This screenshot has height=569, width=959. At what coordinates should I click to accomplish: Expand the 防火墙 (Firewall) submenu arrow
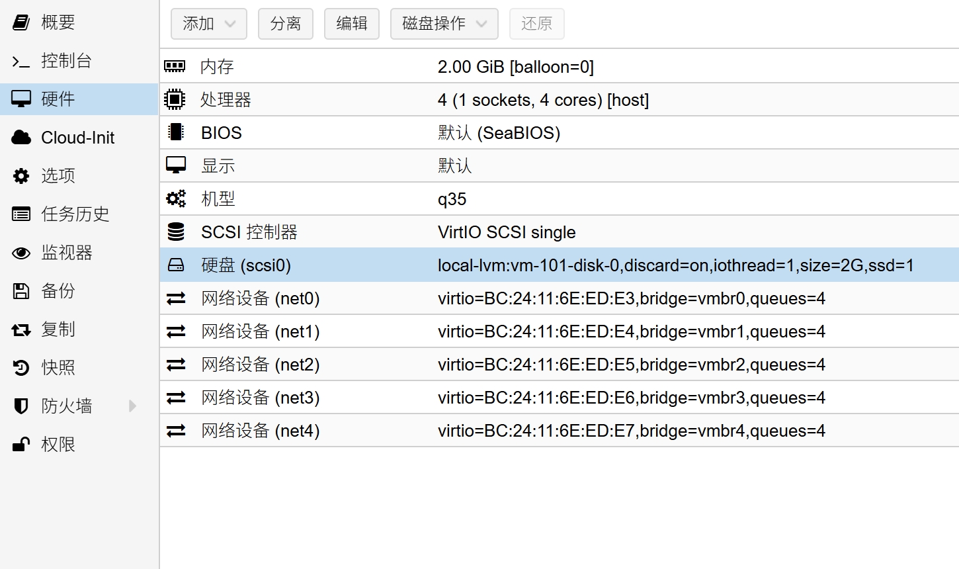click(x=132, y=406)
